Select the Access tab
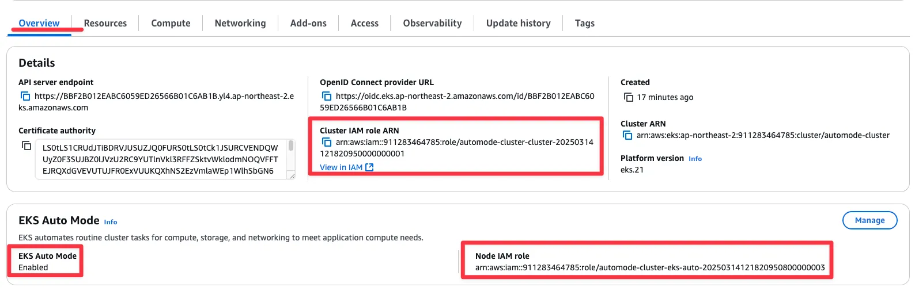 [365, 23]
